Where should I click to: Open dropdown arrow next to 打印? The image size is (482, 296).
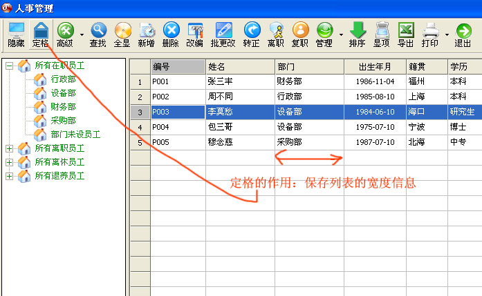point(447,34)
